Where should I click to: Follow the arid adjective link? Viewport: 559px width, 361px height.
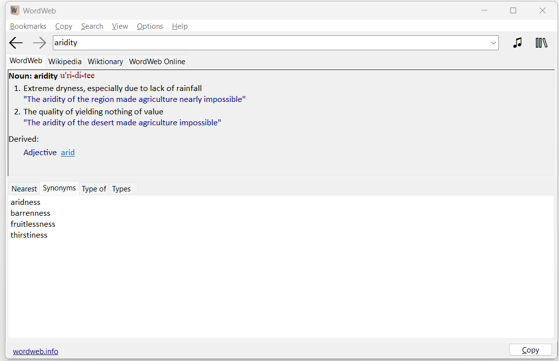(x=68, y=153)
